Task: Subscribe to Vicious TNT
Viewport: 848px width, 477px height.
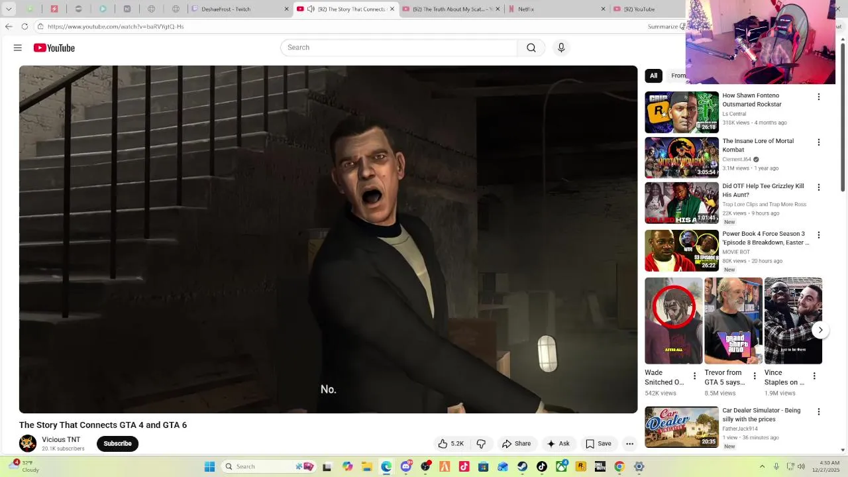Action: tap(117, 444)
